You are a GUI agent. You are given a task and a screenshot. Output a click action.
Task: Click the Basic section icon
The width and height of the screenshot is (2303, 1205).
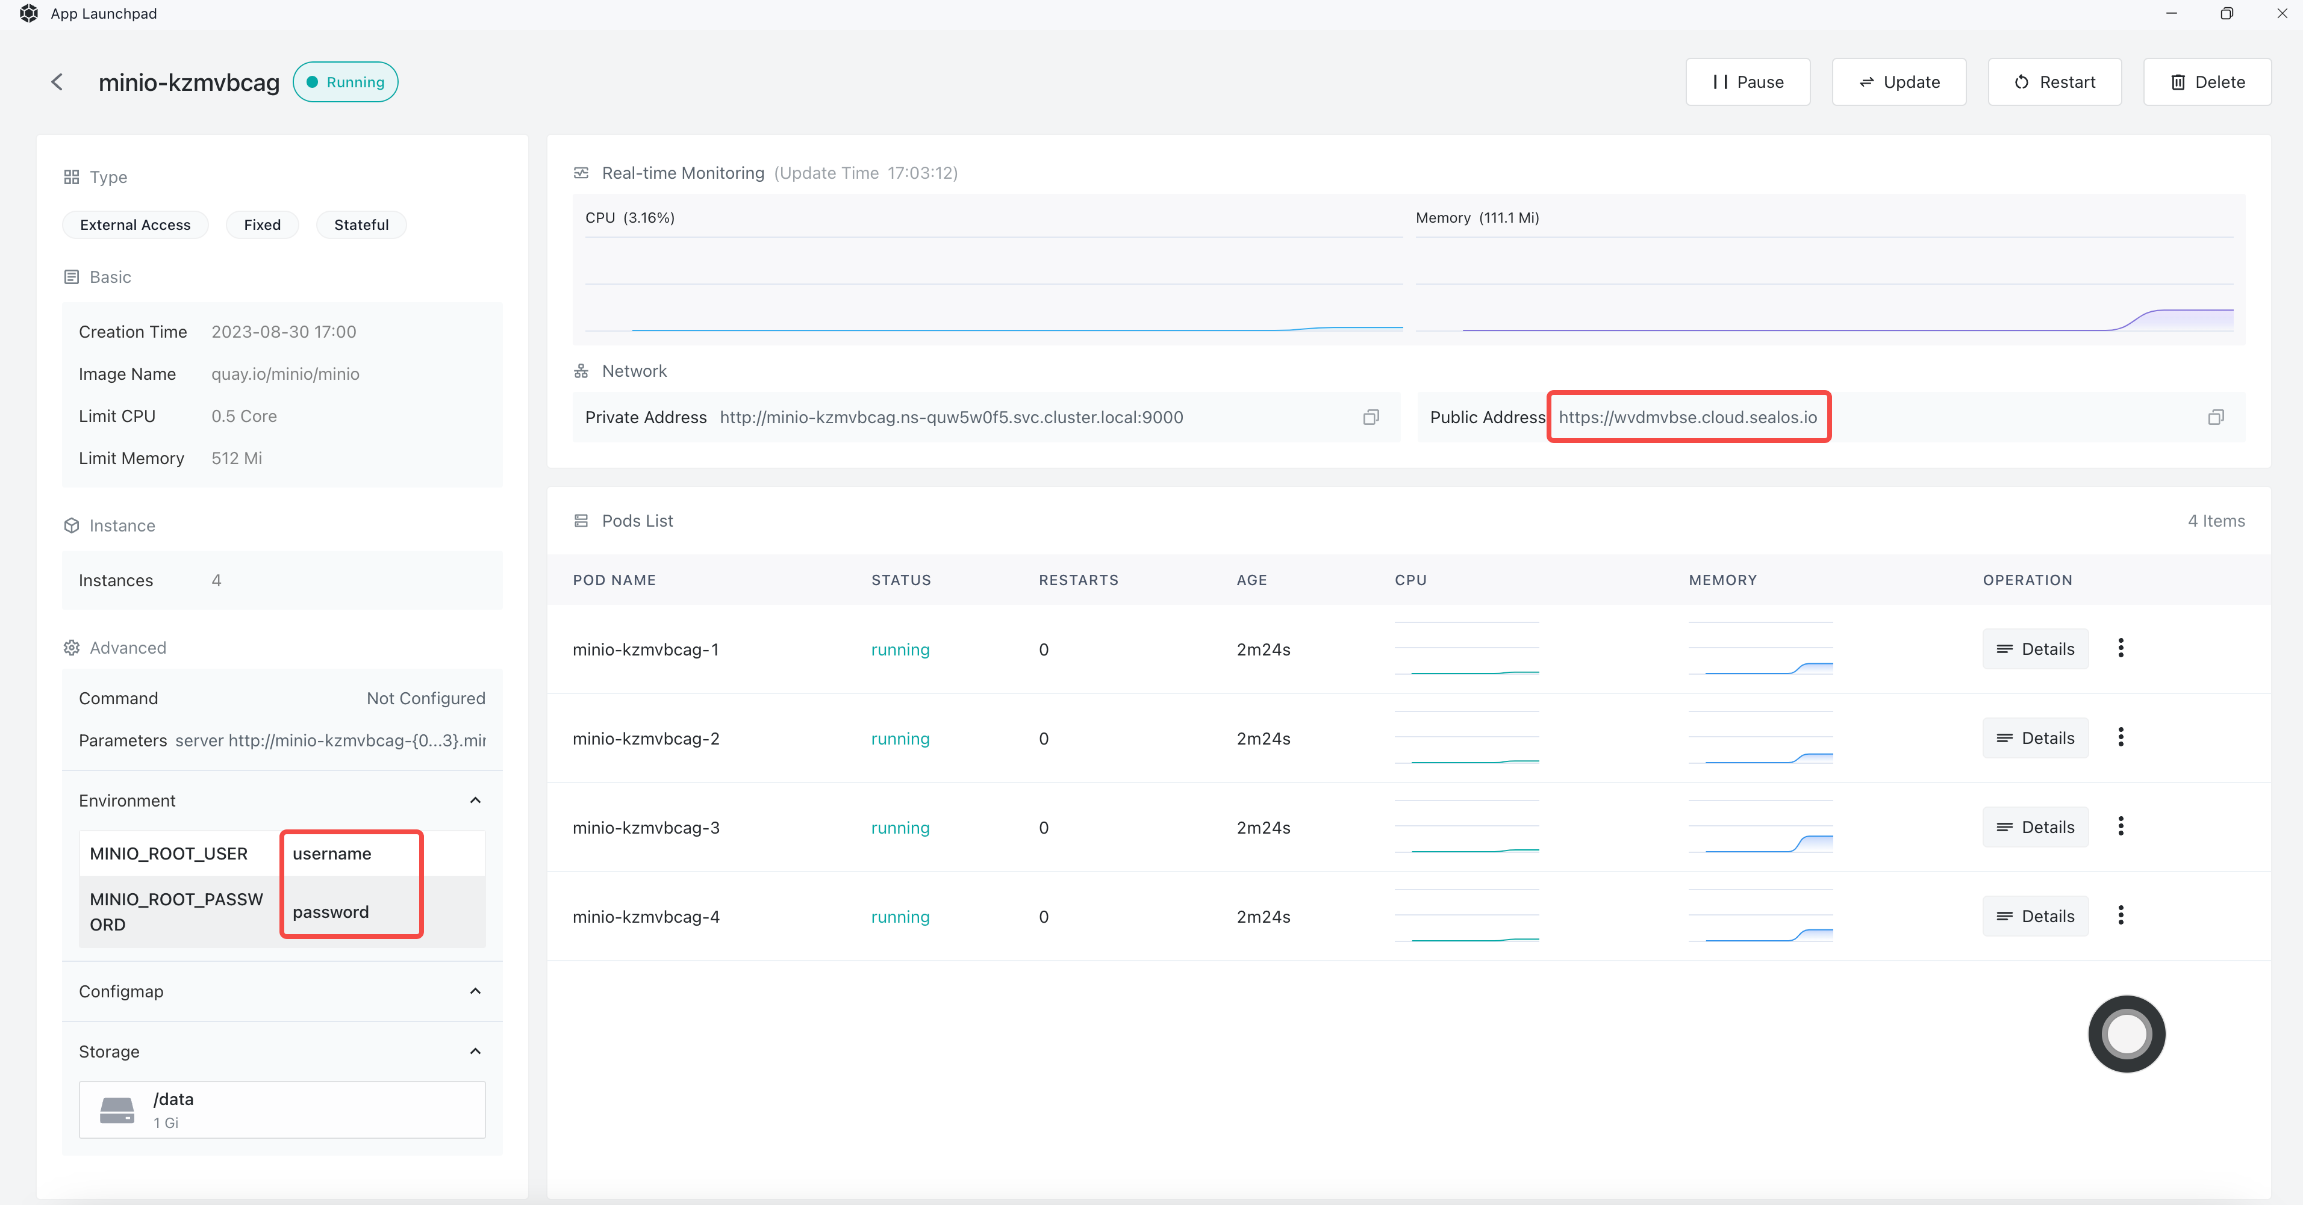tap(72, 277)
